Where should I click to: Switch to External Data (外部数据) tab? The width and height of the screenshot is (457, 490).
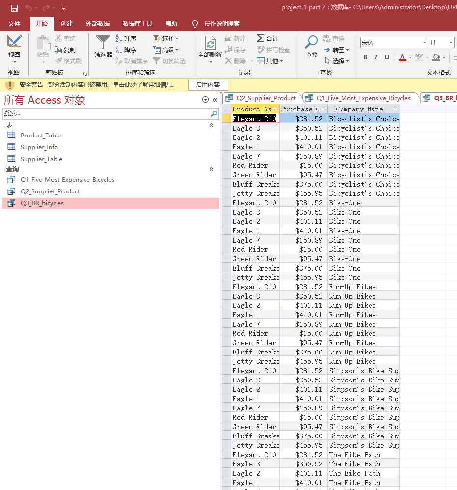click(x=98, y=24)
